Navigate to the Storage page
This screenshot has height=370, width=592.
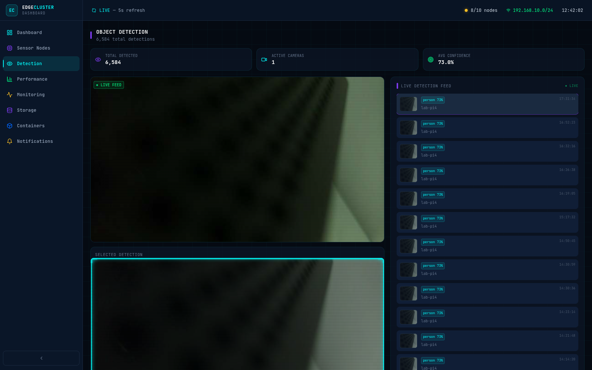pyautogui.click(x=41, y=110)
